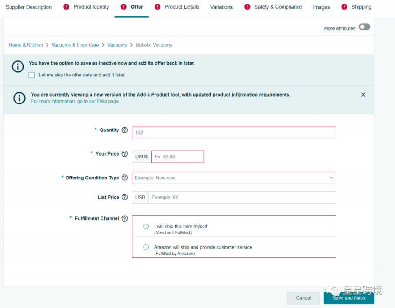
Task: Click the Shipping tab error alert icon
Action: click(344, 7)
